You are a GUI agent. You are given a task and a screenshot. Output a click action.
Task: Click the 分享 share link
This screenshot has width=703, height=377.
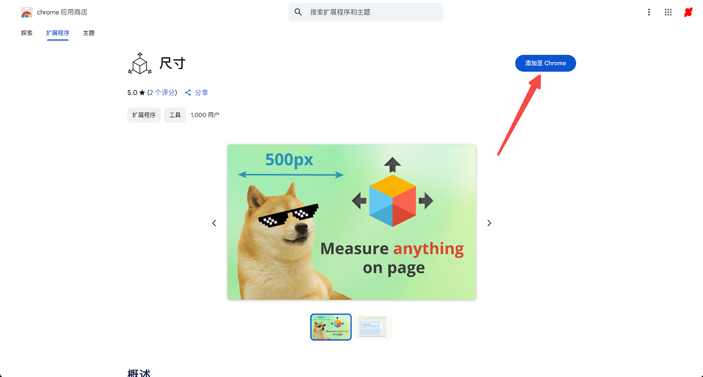point(202,93)
